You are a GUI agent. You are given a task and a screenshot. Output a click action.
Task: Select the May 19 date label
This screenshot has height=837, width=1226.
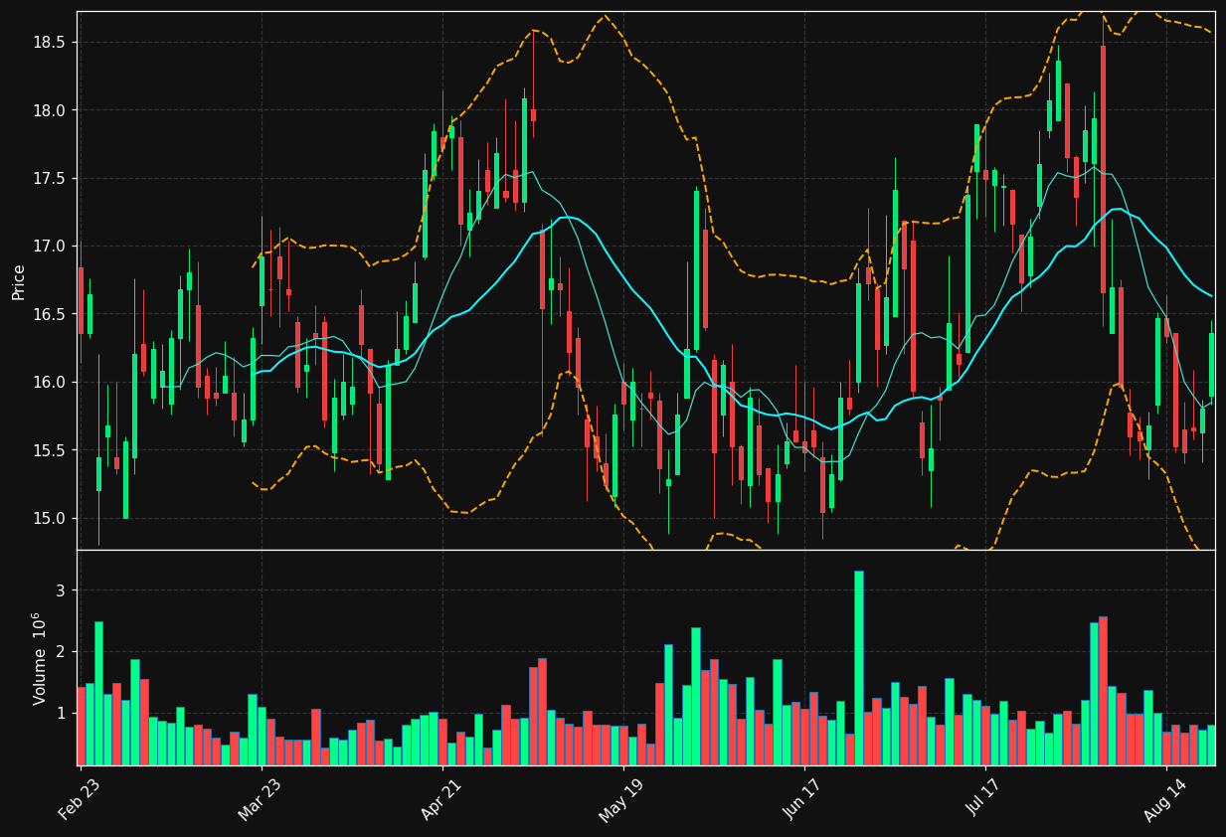click(622, 799)
